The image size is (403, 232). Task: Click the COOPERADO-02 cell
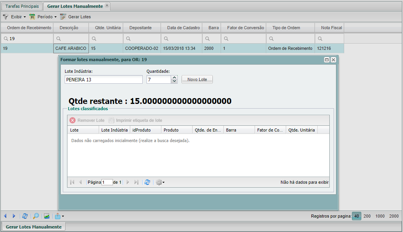(x=142, y=48)
